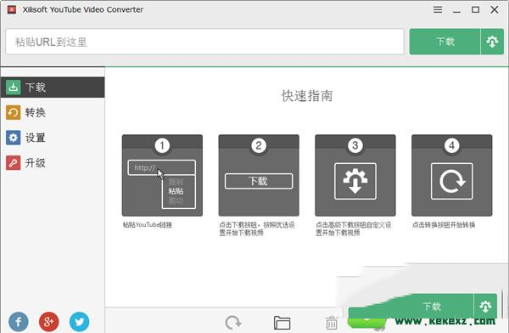Open the 设置 sidebar tab
This screenshot has height=333, width=509.
coord(53,138)
